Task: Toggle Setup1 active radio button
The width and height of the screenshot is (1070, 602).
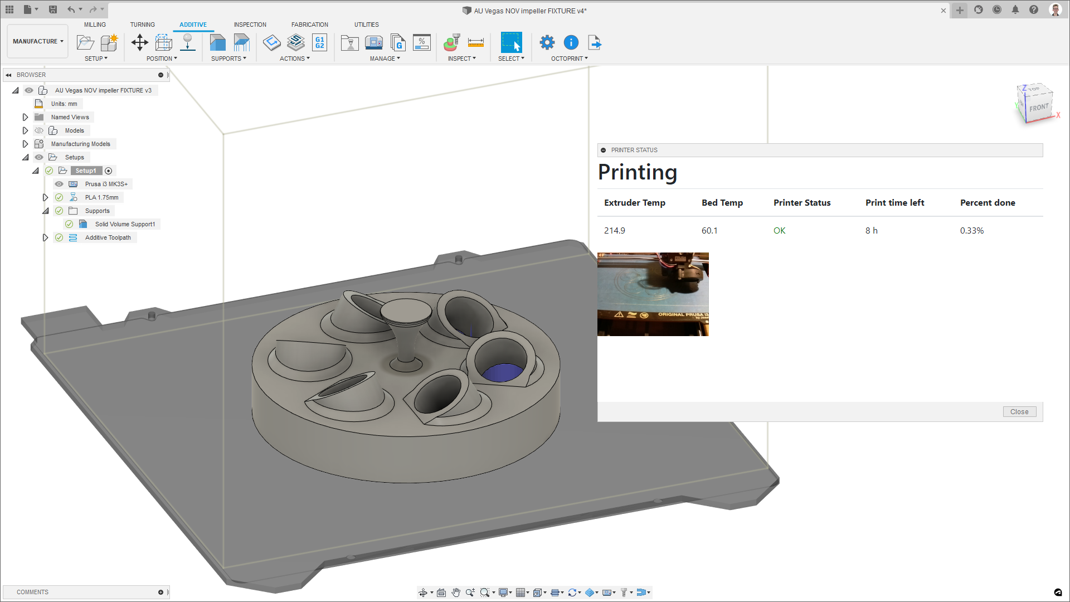Action: pos(109,171)
